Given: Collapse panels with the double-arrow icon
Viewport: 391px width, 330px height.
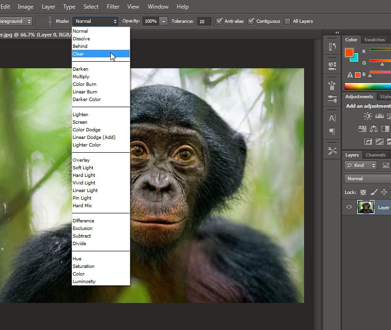Looking at the screenshot, I should (x=337, y=33).
